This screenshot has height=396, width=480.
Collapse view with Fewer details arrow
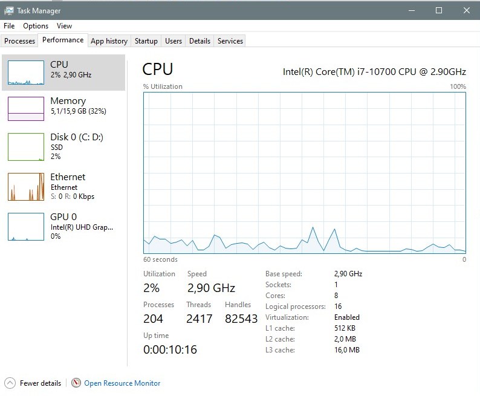[x=10, y=383]
